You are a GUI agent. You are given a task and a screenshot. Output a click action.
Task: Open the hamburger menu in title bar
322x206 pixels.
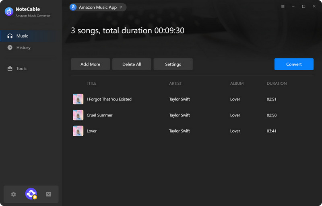coord(283,6)
